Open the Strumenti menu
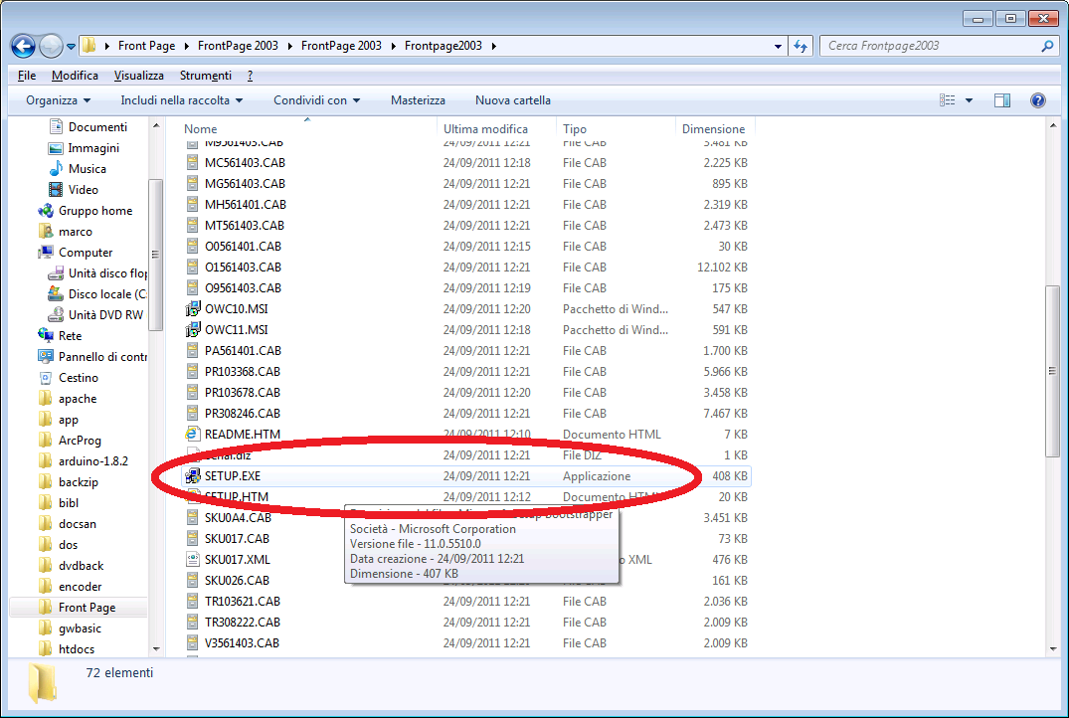This screenshot has width=1069, height=718. pos(205,76)
